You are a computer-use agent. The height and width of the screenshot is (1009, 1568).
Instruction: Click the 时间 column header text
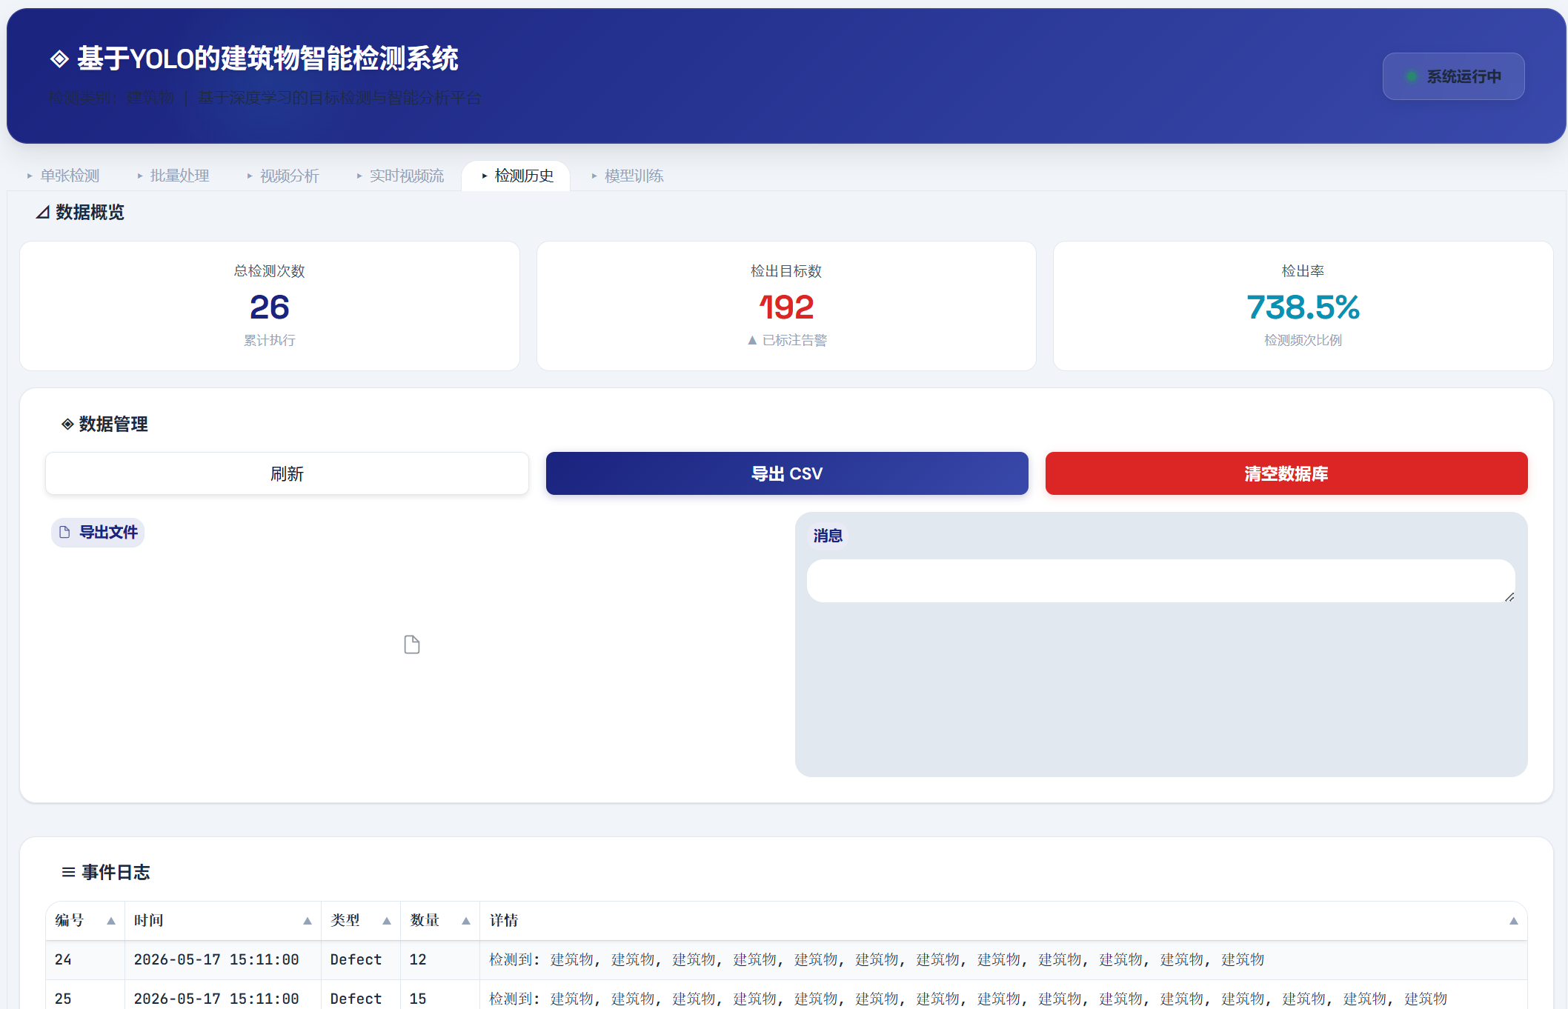(148, 921)
